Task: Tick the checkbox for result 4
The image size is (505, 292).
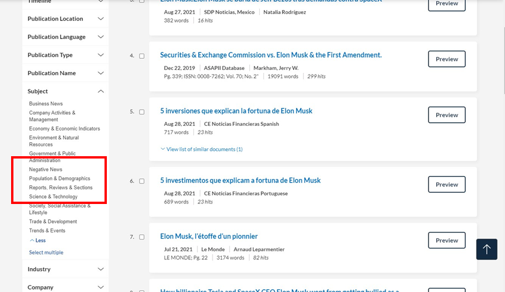Action: point(142,56)
